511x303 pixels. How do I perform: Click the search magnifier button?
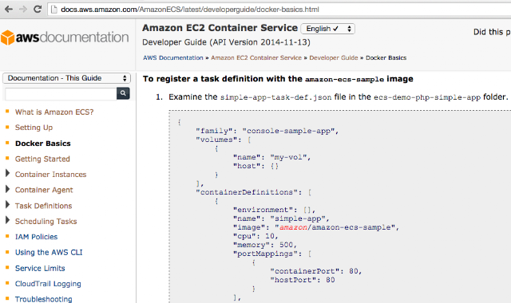coord(123,93)
